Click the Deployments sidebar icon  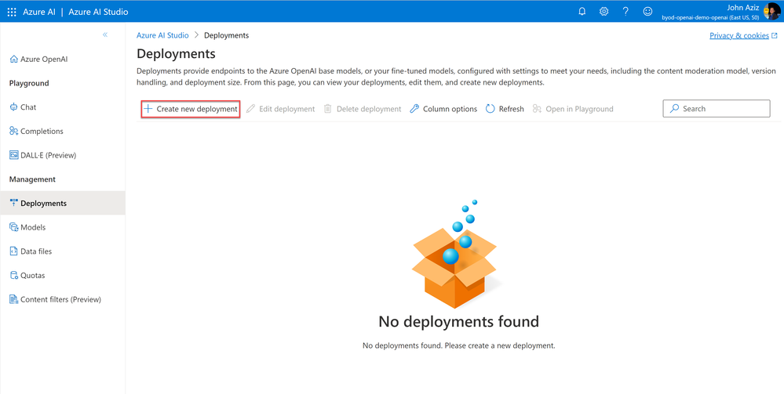[13, 203]
